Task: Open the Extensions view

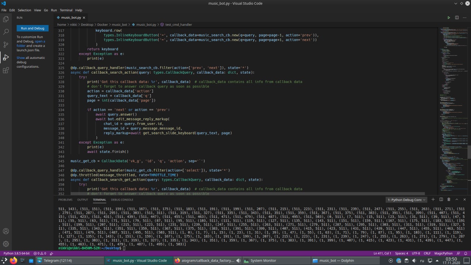Action: coord(6,70)
